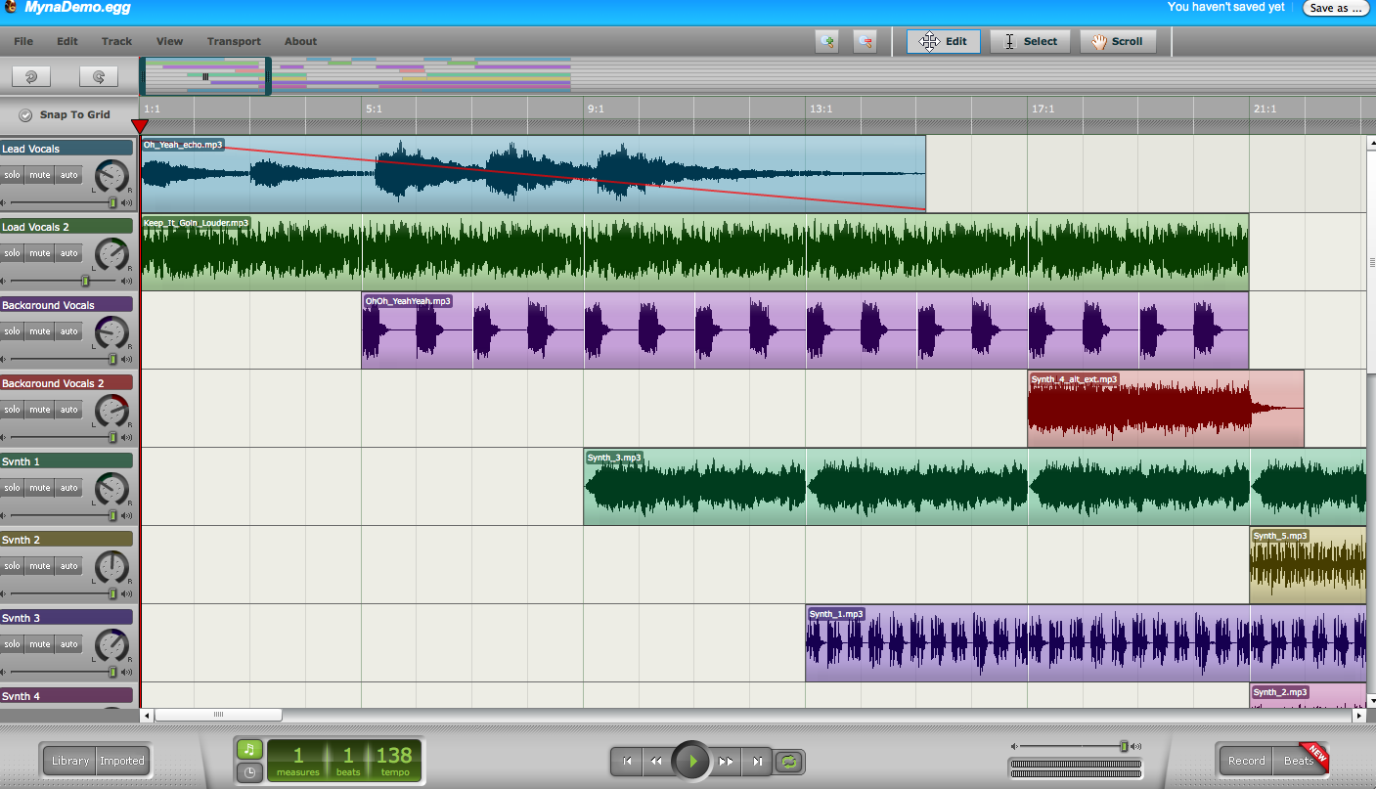Click the Synth 4 track name label
This screenshot has width=1376, height=789.
67,695
